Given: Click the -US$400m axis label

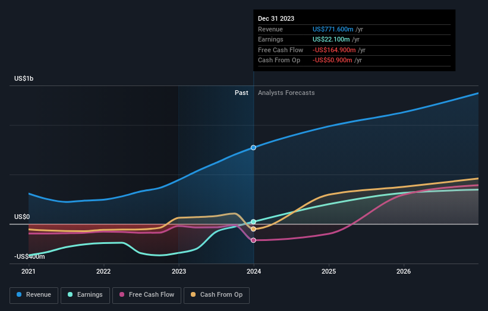Looking at the screenshot, I should [x=30, y=256].
